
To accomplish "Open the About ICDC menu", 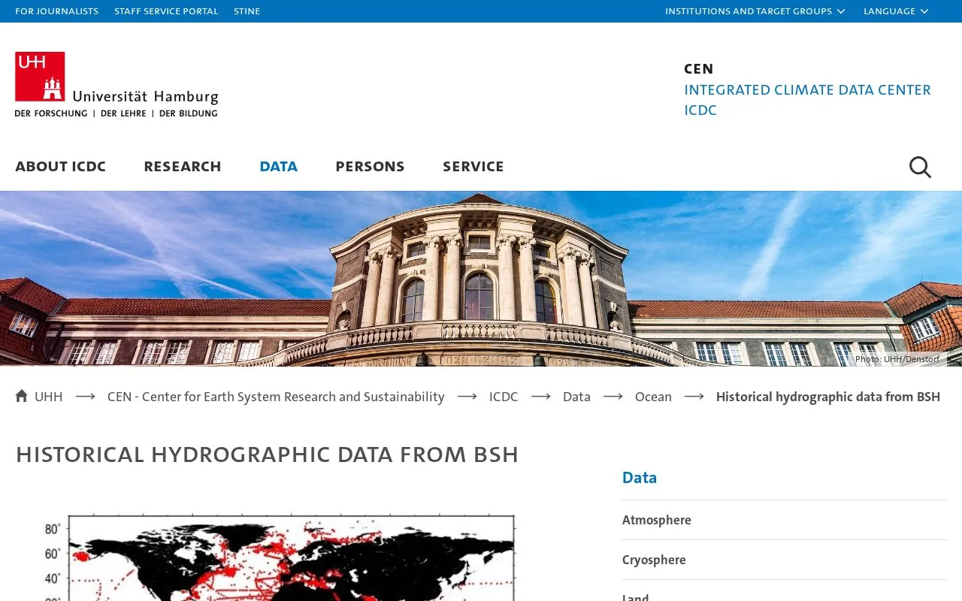I will 61,166.
